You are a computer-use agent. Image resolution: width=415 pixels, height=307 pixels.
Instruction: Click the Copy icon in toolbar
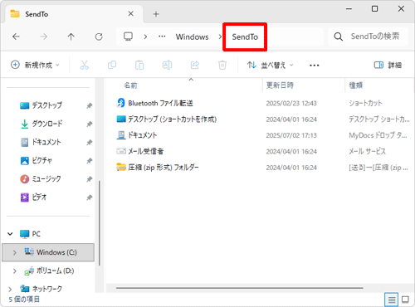click(x=112, y=65)
